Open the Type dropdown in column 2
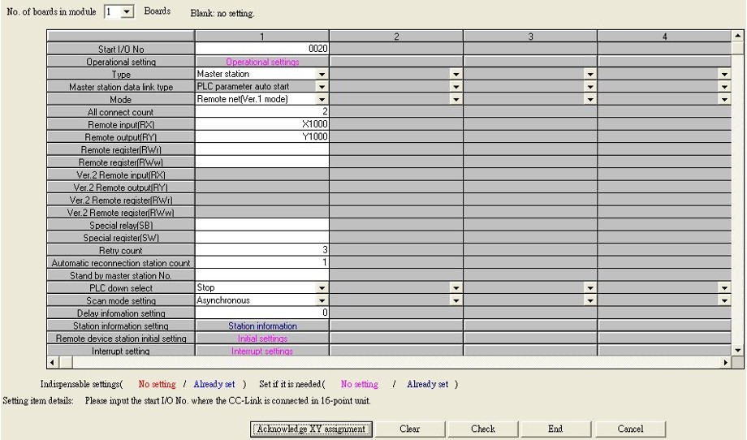 click(x=456, y=75)
